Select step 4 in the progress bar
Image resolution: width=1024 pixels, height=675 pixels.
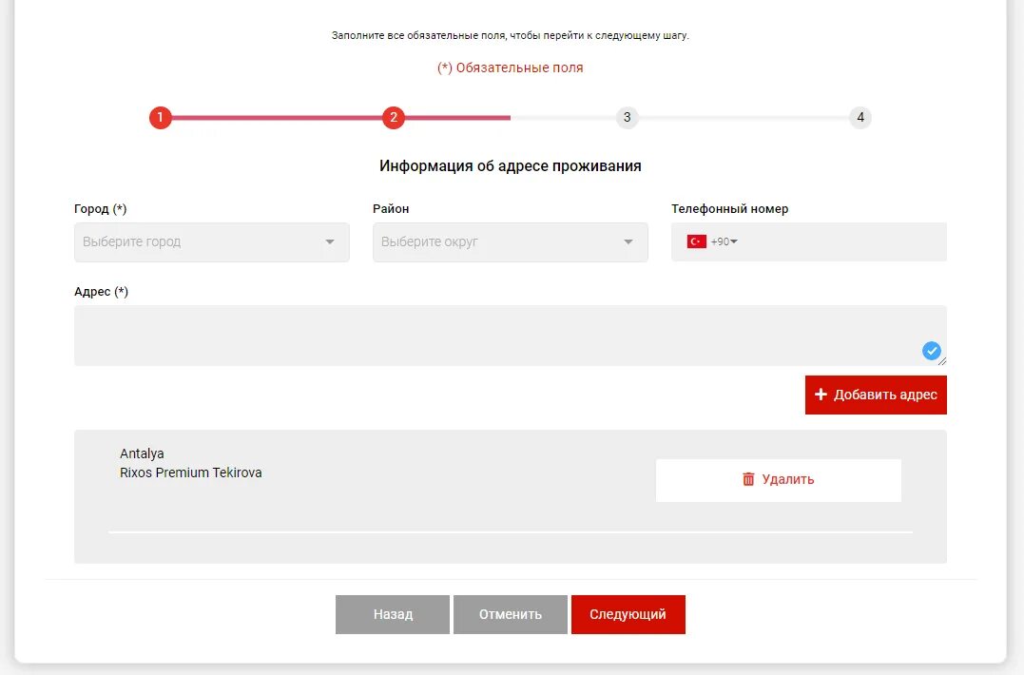point(860,118)
